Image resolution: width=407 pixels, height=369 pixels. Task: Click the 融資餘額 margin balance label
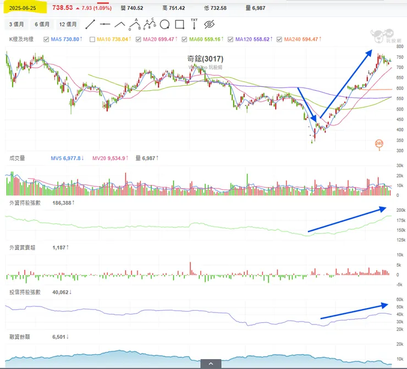tap(20, 337)
